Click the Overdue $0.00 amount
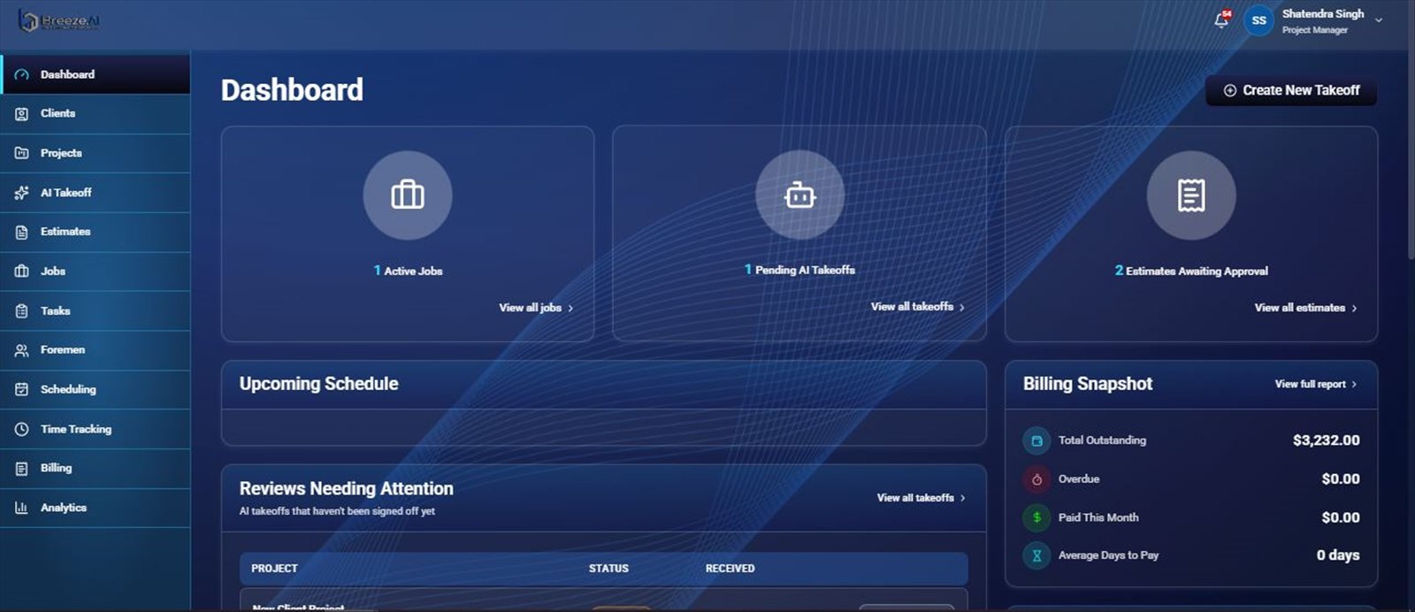Viewport: 1415px width, 612px height. point(1341,479)
